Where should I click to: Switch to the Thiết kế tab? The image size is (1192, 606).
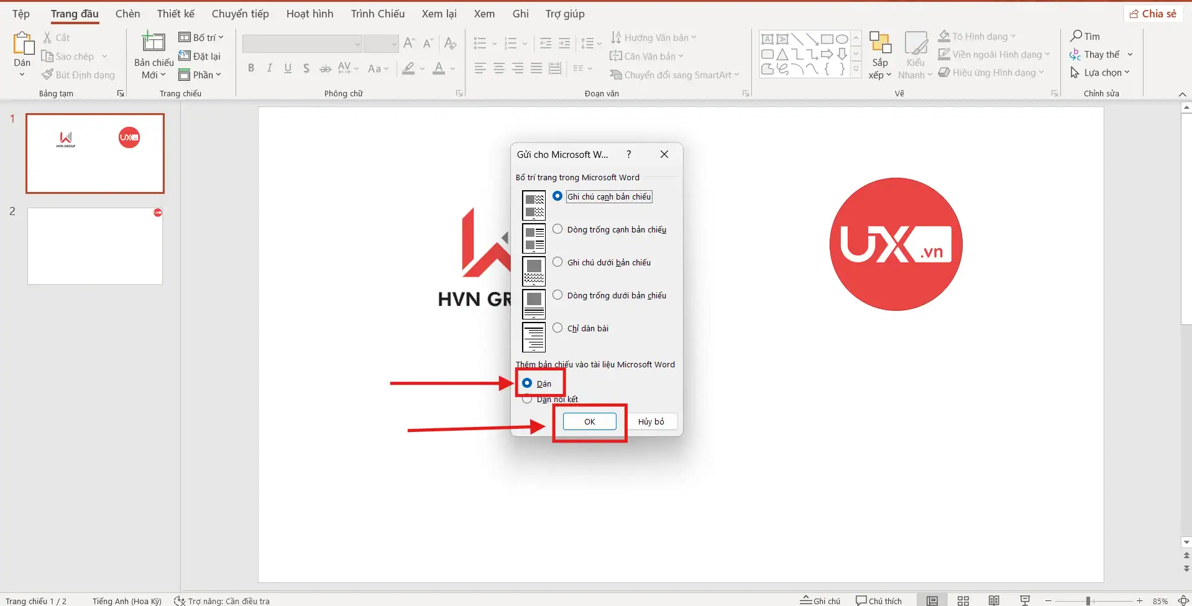tap(176, 14)
